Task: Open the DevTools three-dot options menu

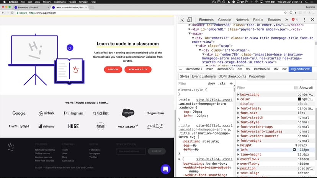Action: (x=304, y=20)
